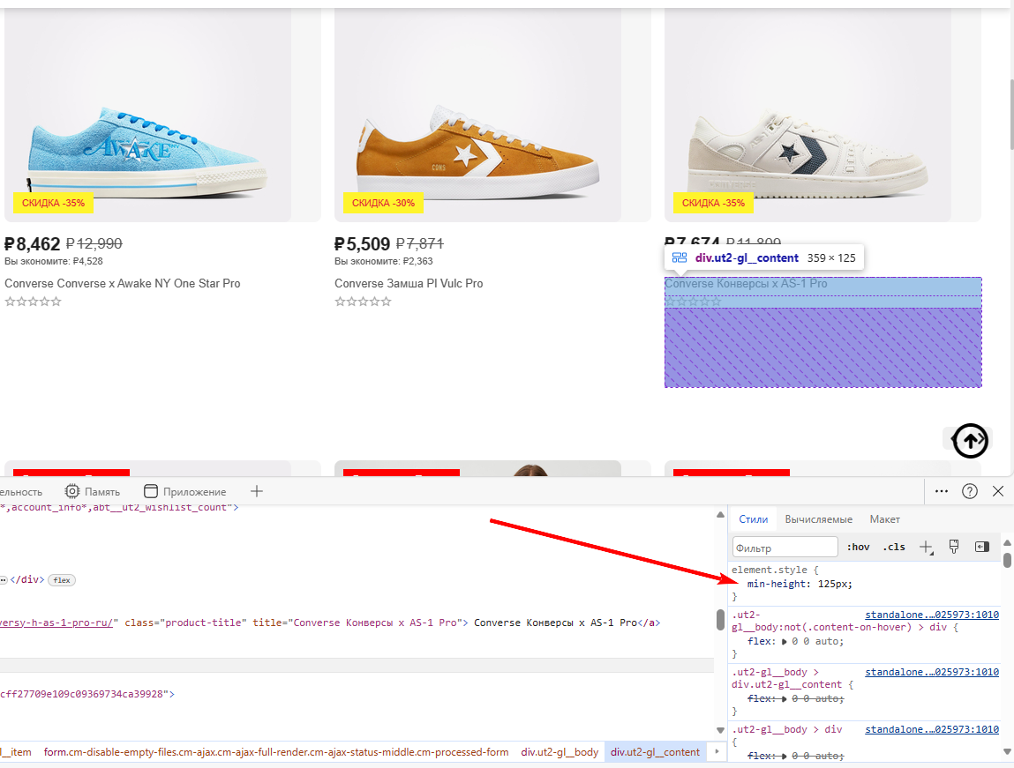Image resolution: width=1014 pixels, height=768 pixels.
Task: Click the memory chip icon on the Память tab
Action: click(72, 491)
